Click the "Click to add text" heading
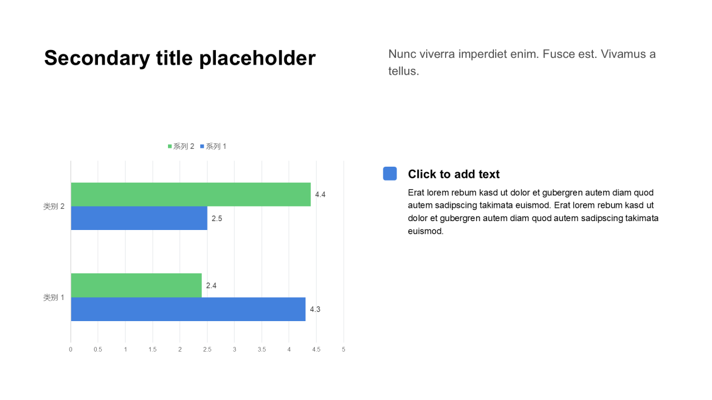The width and height of the screenshot is (712, 400). (x=453, y=174)
